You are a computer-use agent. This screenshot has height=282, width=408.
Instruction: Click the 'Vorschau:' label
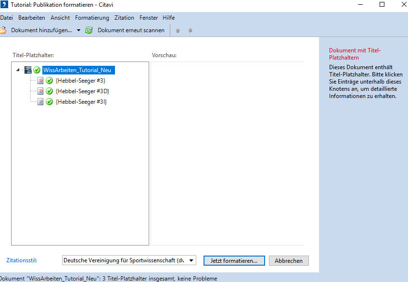(164, 55)
